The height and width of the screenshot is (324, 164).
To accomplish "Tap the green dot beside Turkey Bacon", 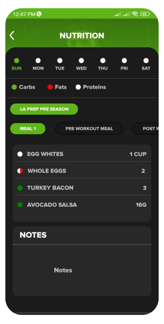I will coord(20,188).
